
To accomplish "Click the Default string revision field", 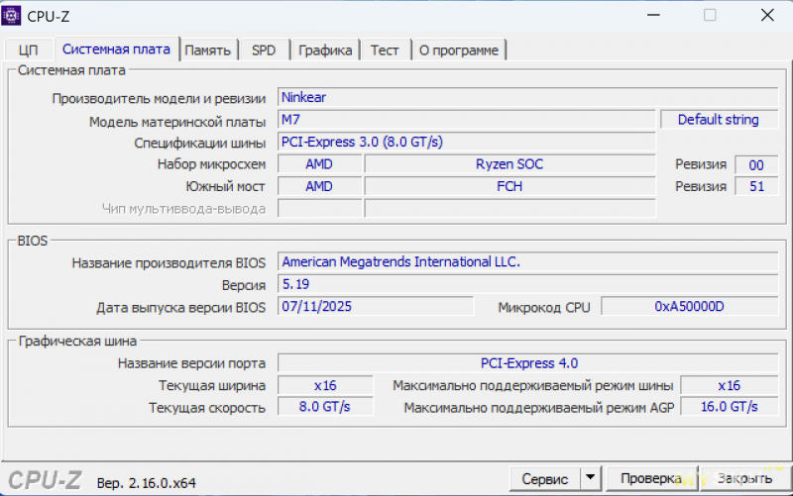I will (718, 120).
